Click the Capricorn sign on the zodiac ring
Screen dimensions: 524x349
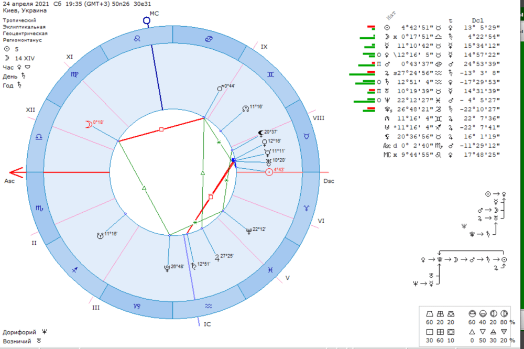(x=137, y=306)
